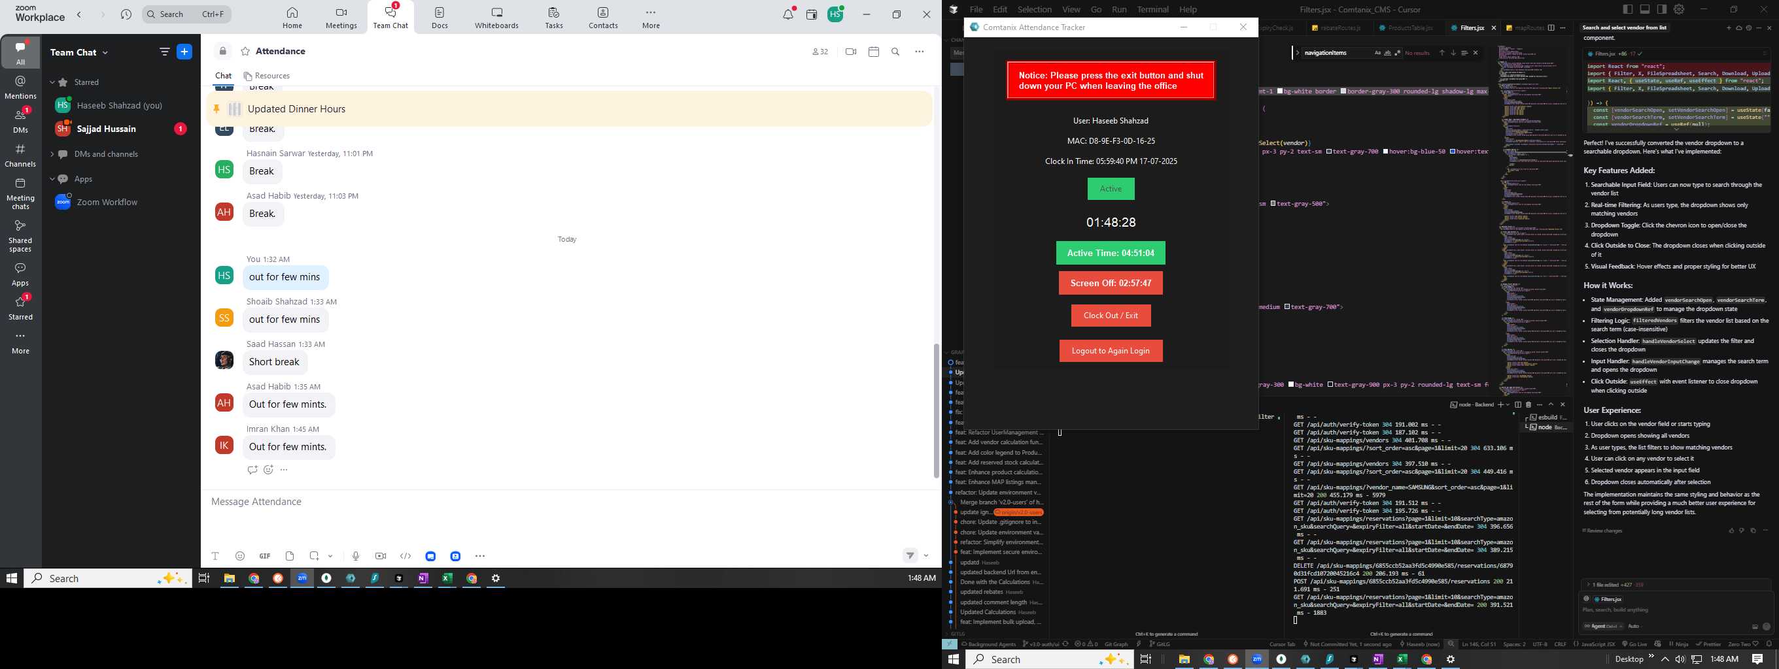Click Review changes in Cursor chat

[1602, 531]
